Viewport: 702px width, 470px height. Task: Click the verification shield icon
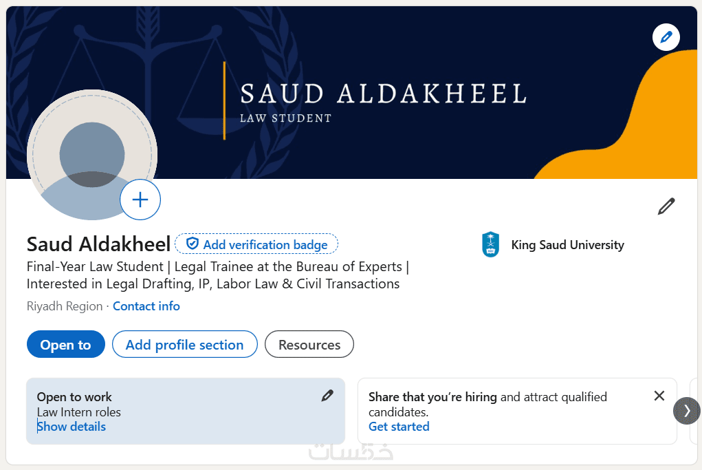click(193, 244)
